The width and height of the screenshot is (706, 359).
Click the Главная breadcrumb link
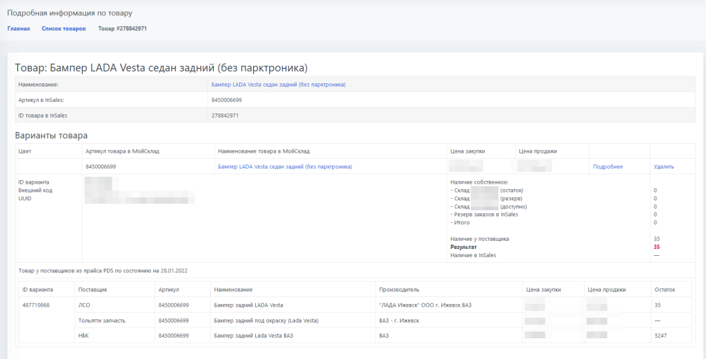19,29
